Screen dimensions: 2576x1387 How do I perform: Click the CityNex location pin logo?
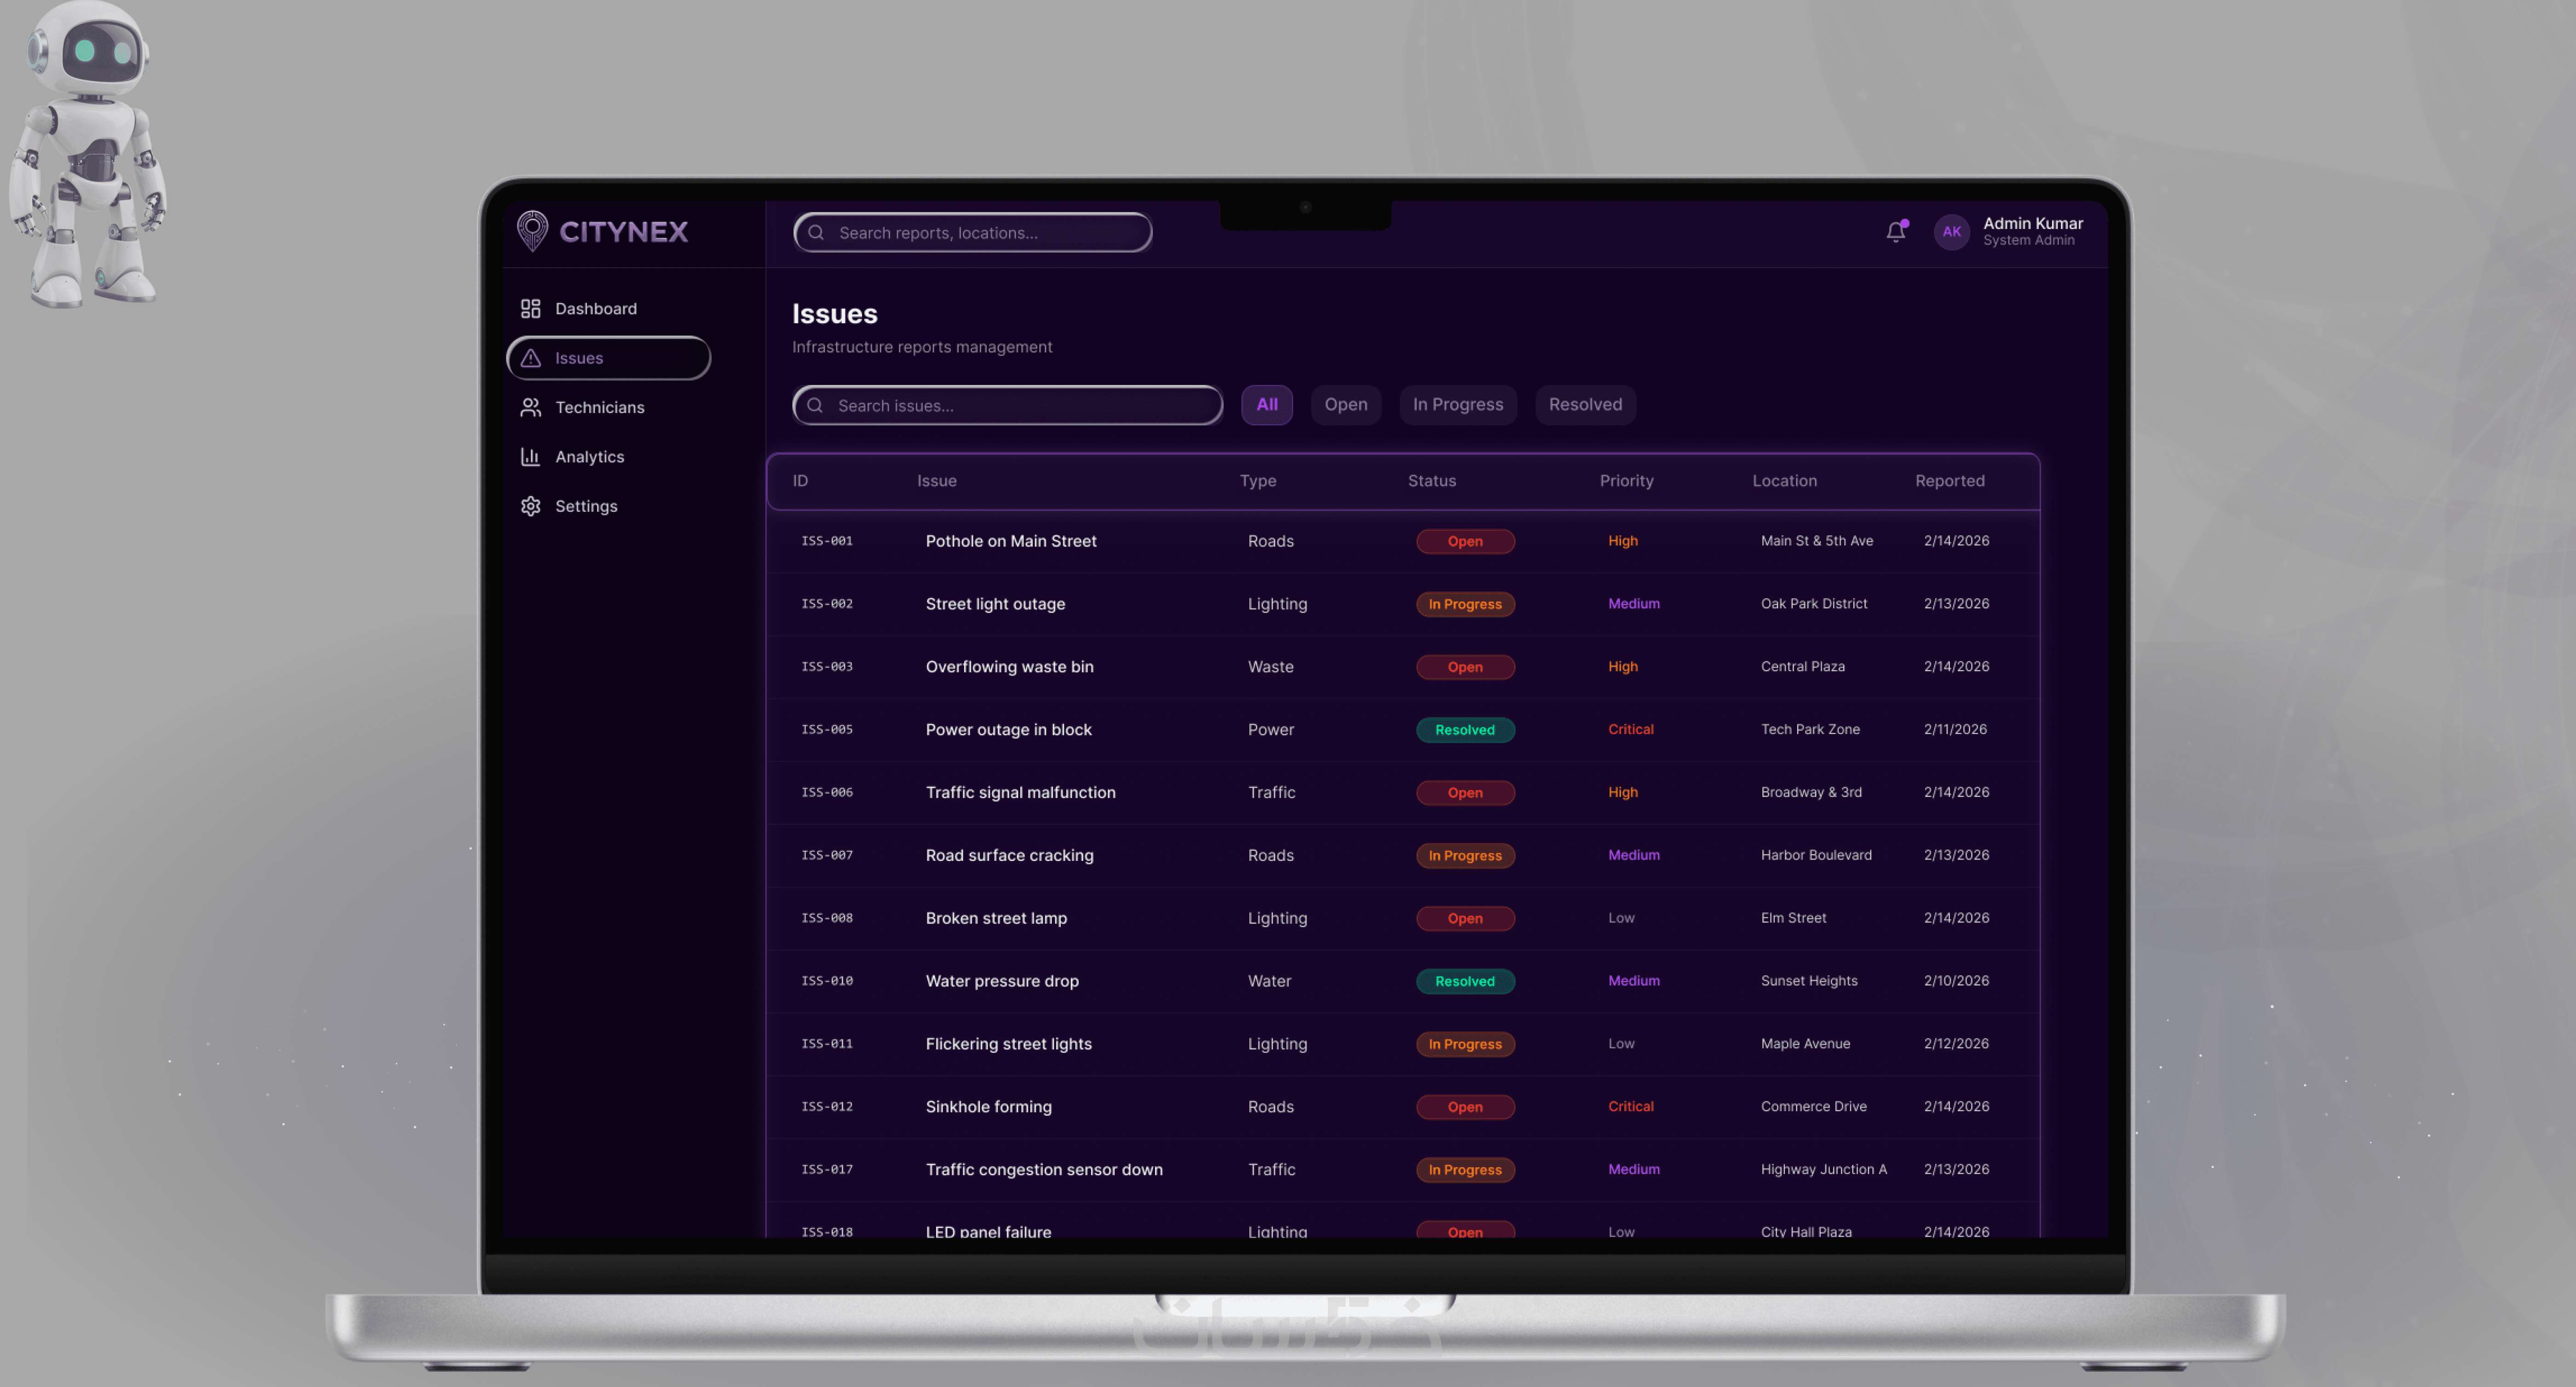pyautogui.click(x=532, y=231)
